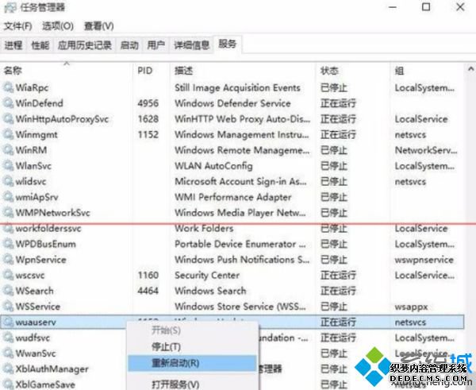Click Microsoft Account Sign-in As... description

(240, 181)
